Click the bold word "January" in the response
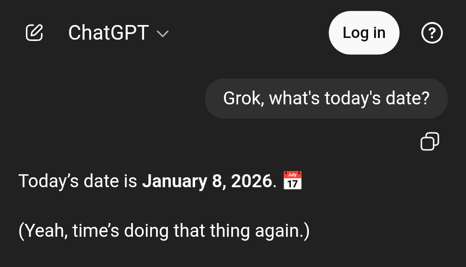The image size is (466, 267). 174,181
